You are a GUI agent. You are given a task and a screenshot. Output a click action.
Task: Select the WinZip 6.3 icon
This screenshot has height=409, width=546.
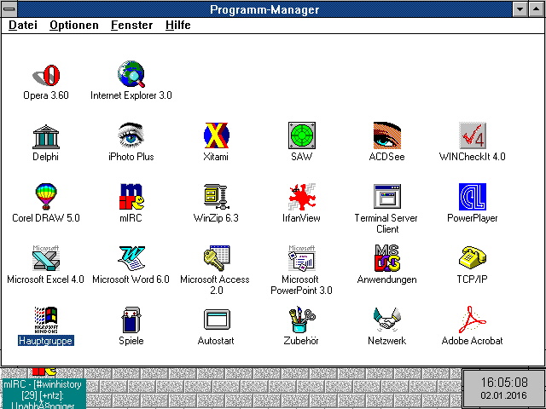point(216,197)
